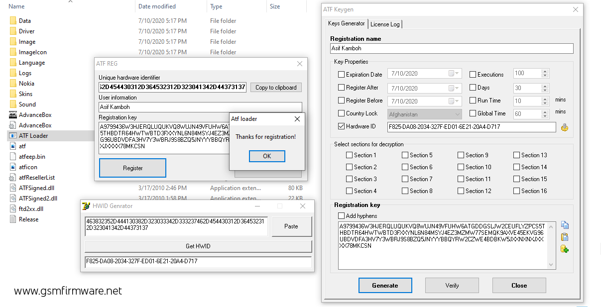This screenshot has height=307, width=601.
Task: Click the ATFSigned.dll file icon
Action: pyautogui.click(x=13, y=188)
